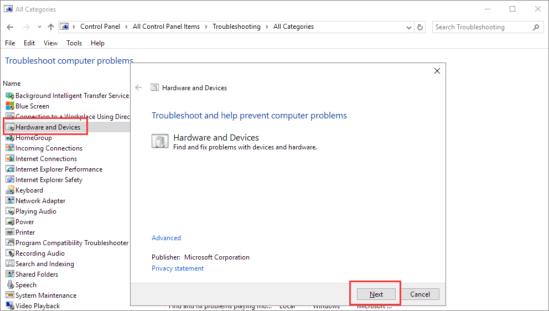Click the refresh button in address bar
Image resolution: width=549 pixels, height=311 pixels.
pyautogui.click(x=421, y=27)
